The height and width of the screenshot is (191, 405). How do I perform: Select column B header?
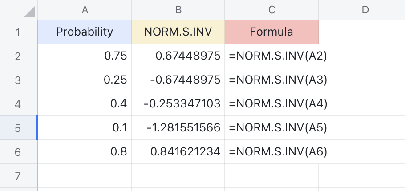point(178,10)
